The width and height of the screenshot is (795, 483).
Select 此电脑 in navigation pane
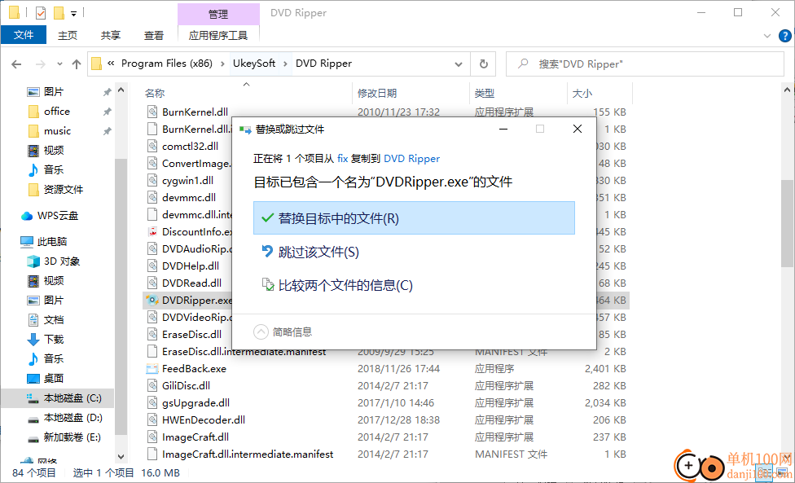coord(51,241)
